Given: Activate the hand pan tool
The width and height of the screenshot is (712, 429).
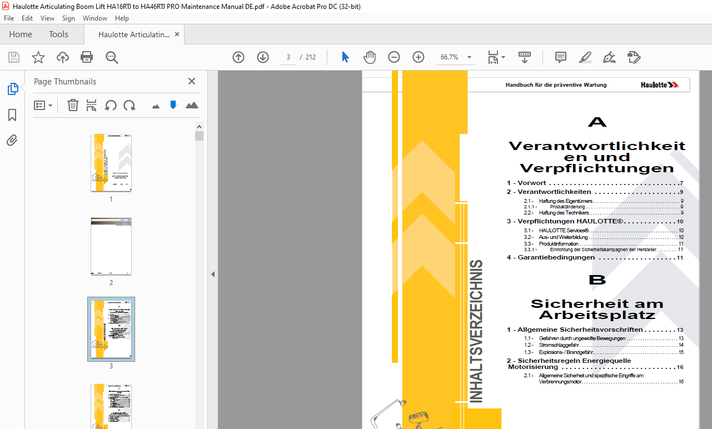Looking at the screenshot, I should click(x=370, y=57).
